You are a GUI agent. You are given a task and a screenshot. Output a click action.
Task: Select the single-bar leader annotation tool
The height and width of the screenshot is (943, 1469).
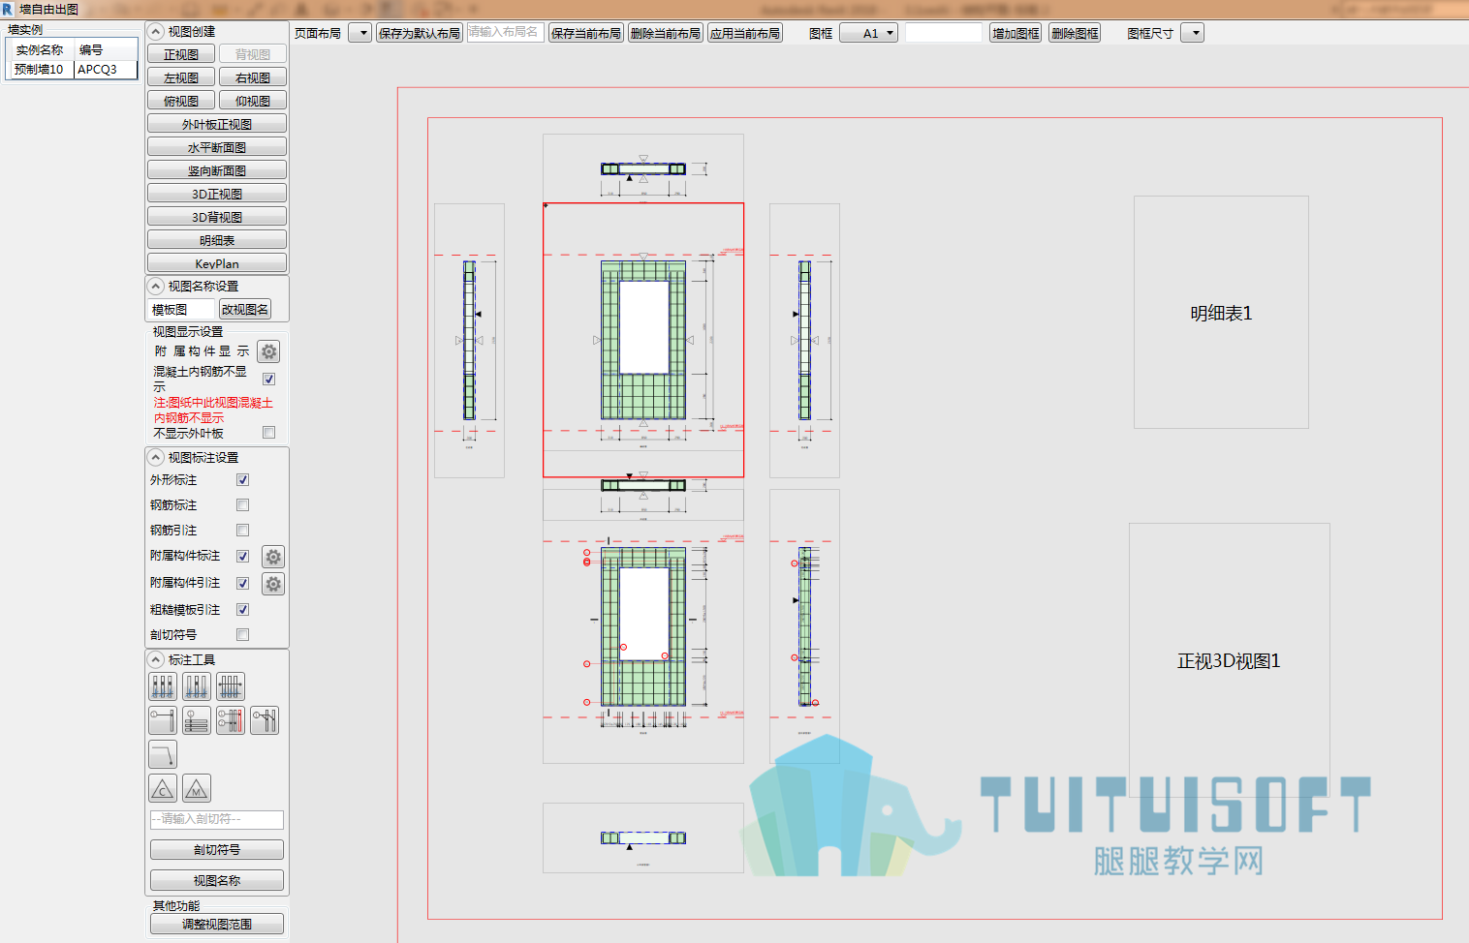point(163,720)
